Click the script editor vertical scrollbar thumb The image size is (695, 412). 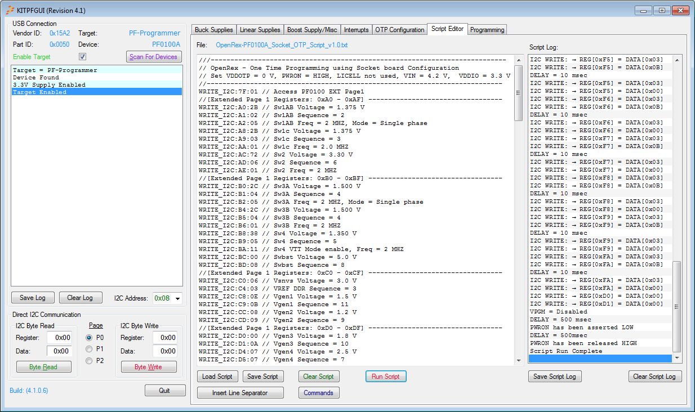pos(519,93)
